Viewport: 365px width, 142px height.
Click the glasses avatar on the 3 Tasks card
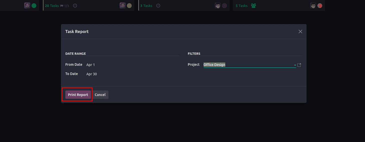pos(218,5)
